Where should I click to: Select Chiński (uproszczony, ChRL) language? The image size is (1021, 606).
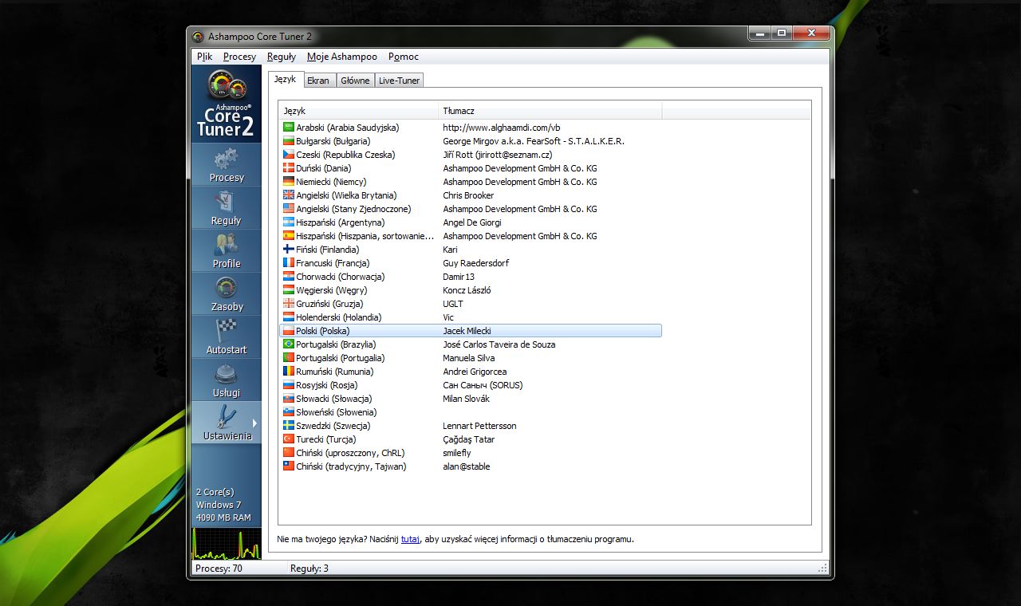[x=471, y=453]
